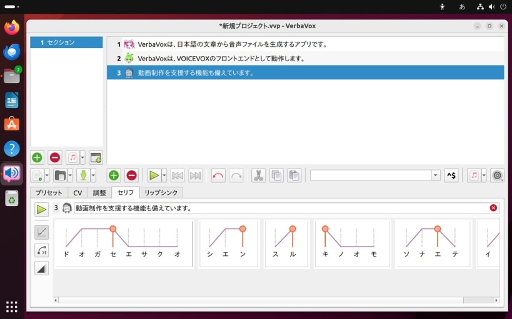Click the open/save folder icon
Image resolution: width=512 pixels, height=319 pixels.
(x=61, y=175)
